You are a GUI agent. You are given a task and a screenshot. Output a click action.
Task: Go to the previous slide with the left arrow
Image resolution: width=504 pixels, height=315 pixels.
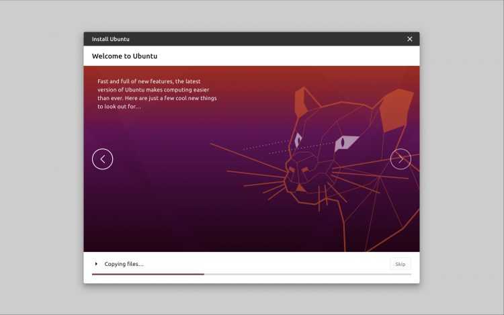(103, 159)
